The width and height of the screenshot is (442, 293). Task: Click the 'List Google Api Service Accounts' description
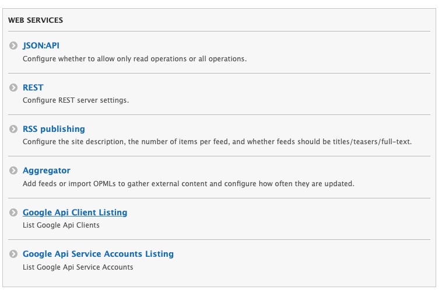(x=78, y=267)
